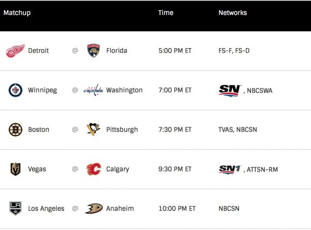The height and width of the screenshot is (230, 311).
Task: Click the Boston Bruins logo
Action: pyautogui.click(x=15, y=130)
